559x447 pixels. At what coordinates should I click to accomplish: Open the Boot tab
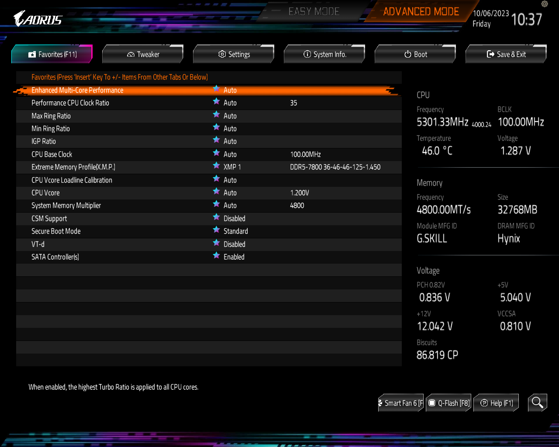415,54
